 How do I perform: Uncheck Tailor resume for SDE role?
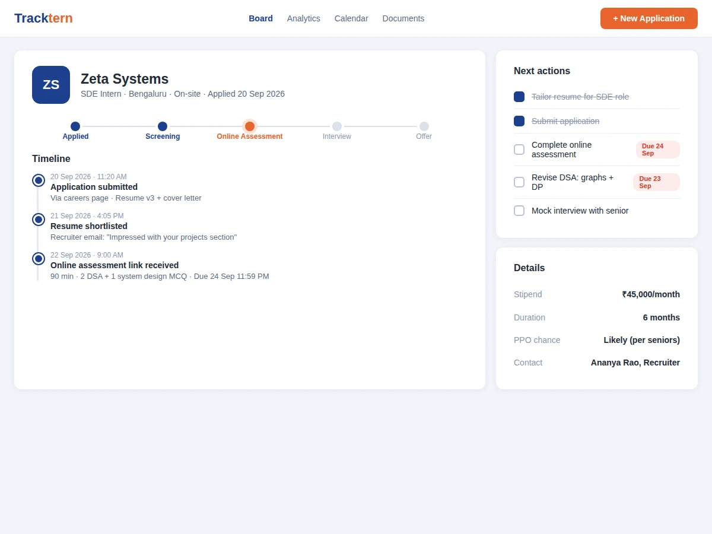click(519, 97)
